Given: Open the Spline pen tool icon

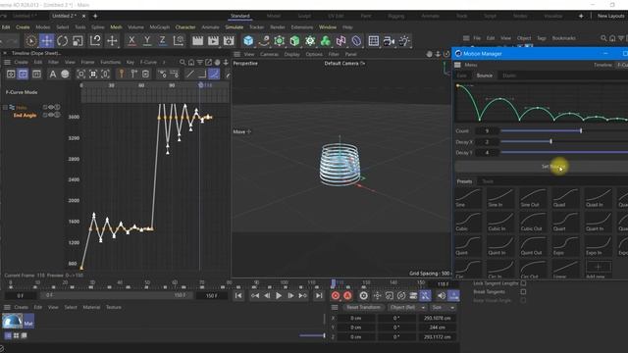Looking at the screenshot, I should [x=264, y=41].
